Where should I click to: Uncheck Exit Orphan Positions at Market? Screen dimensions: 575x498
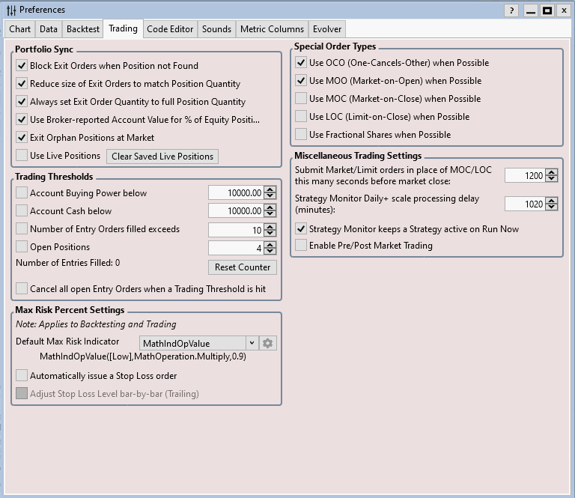(22, 138)
